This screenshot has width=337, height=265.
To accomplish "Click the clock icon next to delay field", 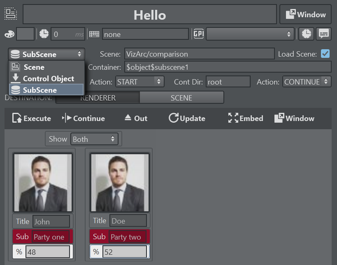I will pos(44,34).
